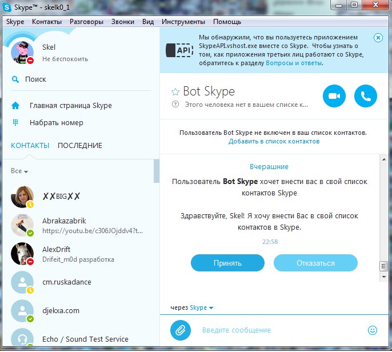Click Skel's red do-not-disturb status badge
Screen dimensions: 392x352
[30, 60]
